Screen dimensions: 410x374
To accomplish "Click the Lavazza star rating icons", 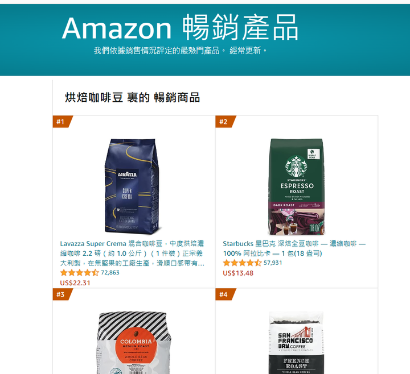I will coord(80,273).
